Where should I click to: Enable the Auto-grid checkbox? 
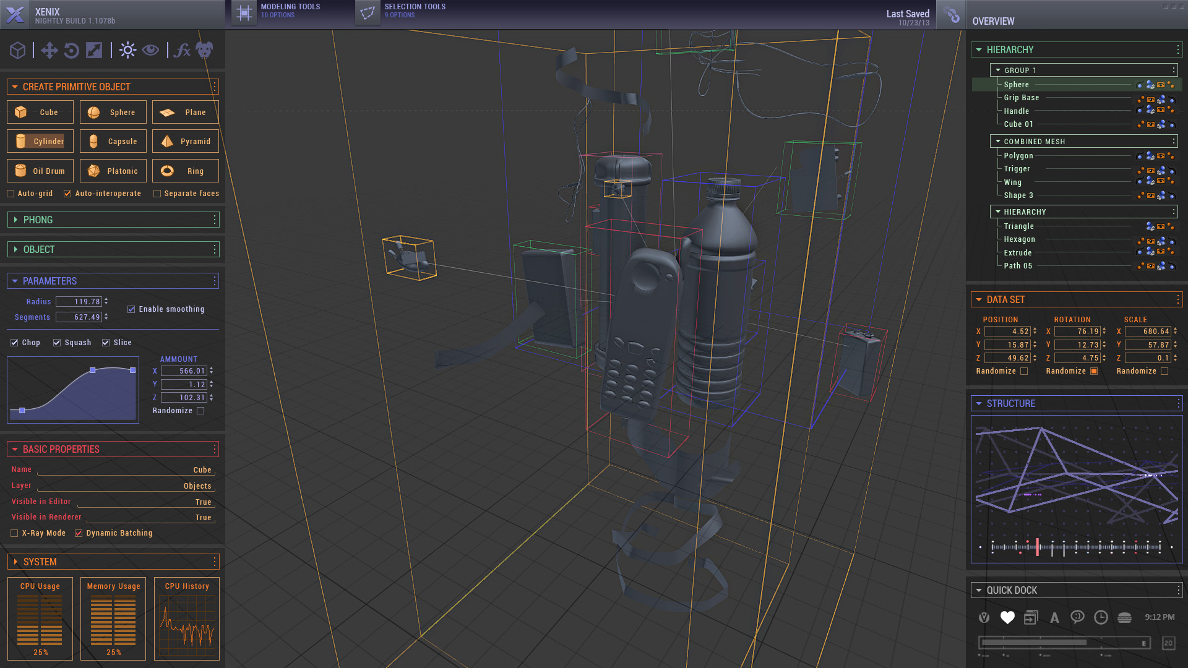[x=11, y=194]
